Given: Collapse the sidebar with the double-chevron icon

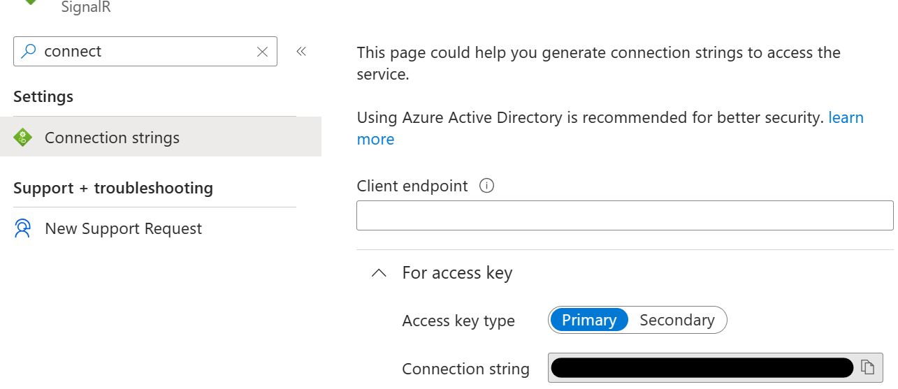Looking at the screenshot, I should point(301,51).
